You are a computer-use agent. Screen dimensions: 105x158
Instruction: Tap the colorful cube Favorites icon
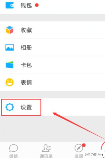(x=9, y=30)
